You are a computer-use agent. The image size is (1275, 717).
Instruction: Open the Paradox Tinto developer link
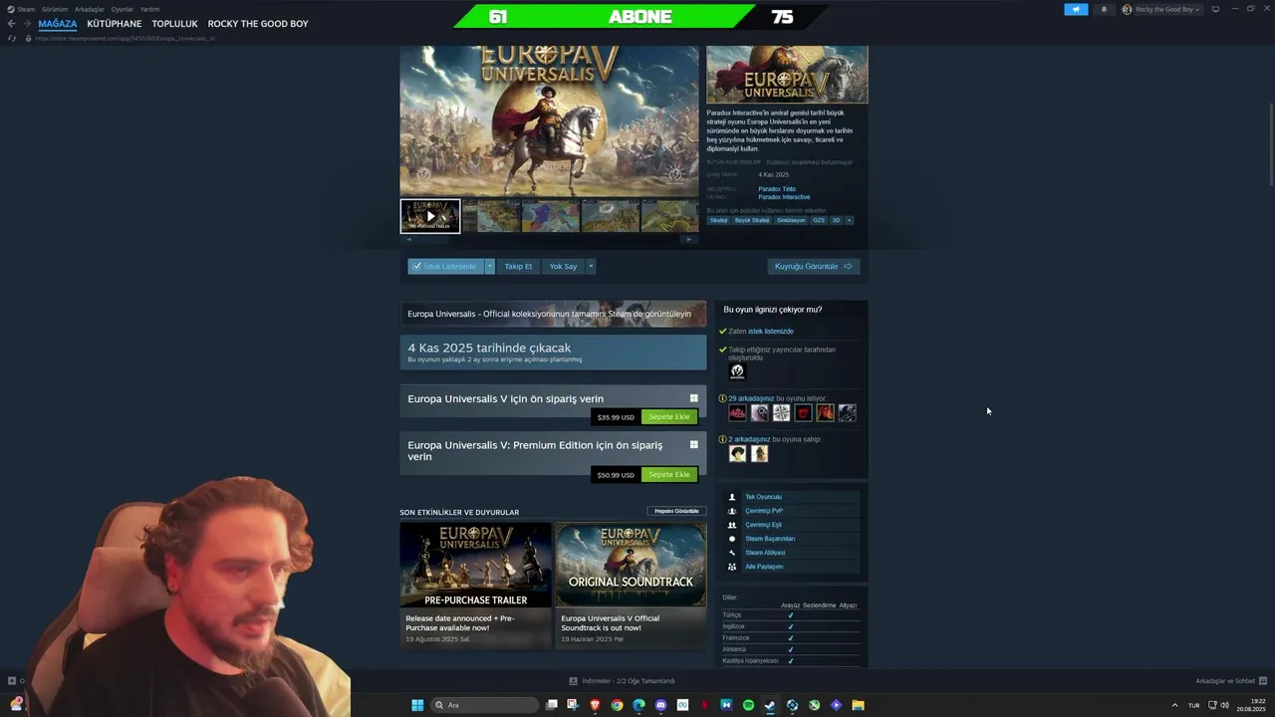pos(777,189)
